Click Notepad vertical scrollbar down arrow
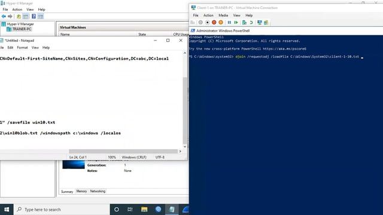Image resolution: width=383 pixels, height=215 pixels. click(185, 146)
